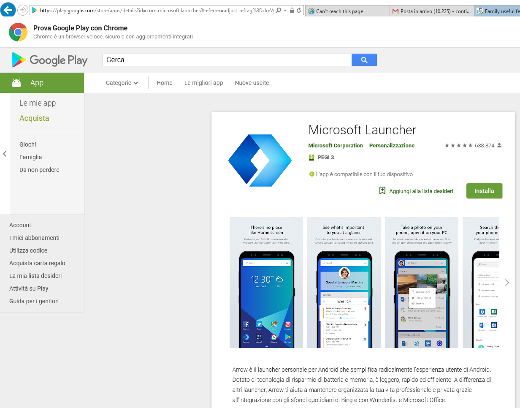Click the Microsoft Launcher app icon
Viewport: 520px width, 408px height.
click(260, 160)
